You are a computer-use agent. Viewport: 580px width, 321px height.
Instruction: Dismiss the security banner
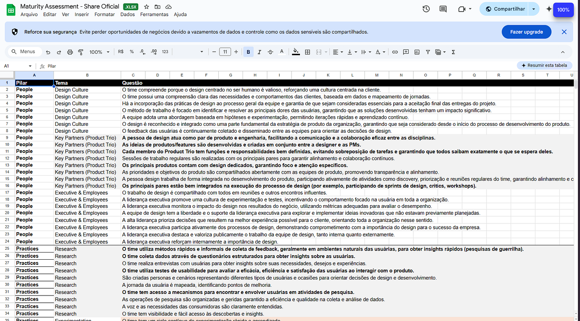tap(564, 32)
